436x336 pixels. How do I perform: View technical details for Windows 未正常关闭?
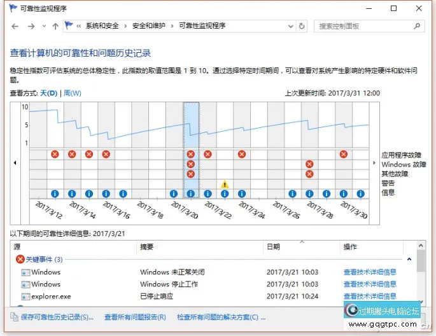pyautogui.click(x=370, y=272)
